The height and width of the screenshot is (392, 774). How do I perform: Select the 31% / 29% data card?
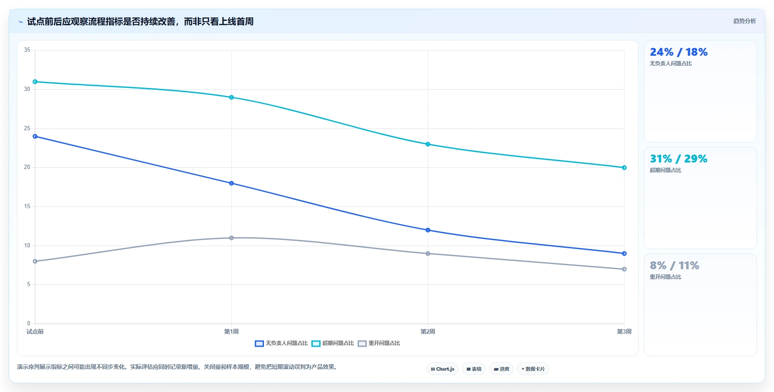click(700, 198)
